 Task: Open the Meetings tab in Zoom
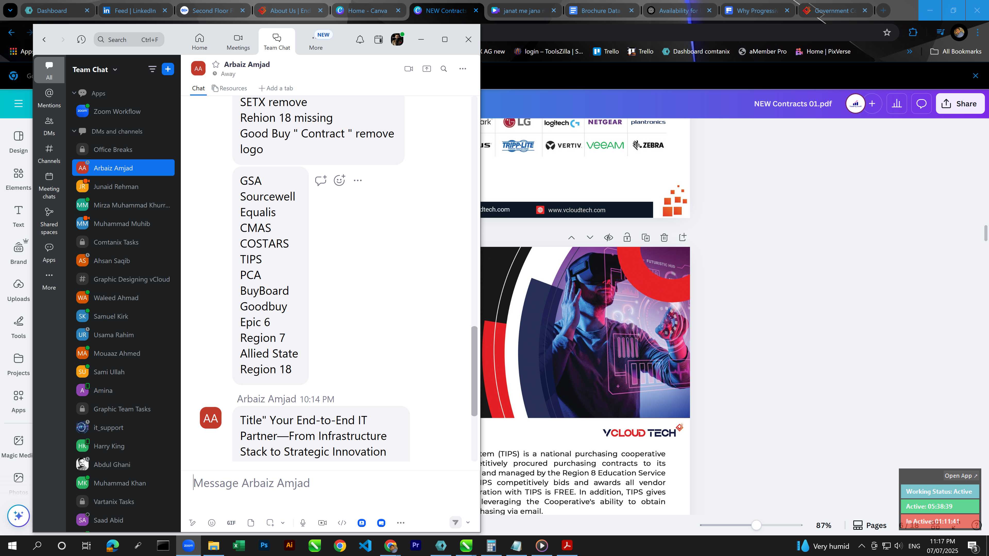coord(238,42)
